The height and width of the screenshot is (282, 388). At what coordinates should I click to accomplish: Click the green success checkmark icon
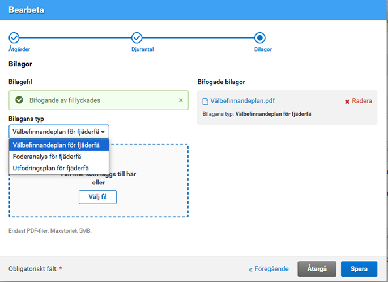tap(19, 100)
